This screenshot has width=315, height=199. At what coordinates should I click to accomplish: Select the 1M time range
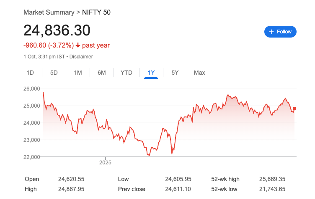pos(78,73)
